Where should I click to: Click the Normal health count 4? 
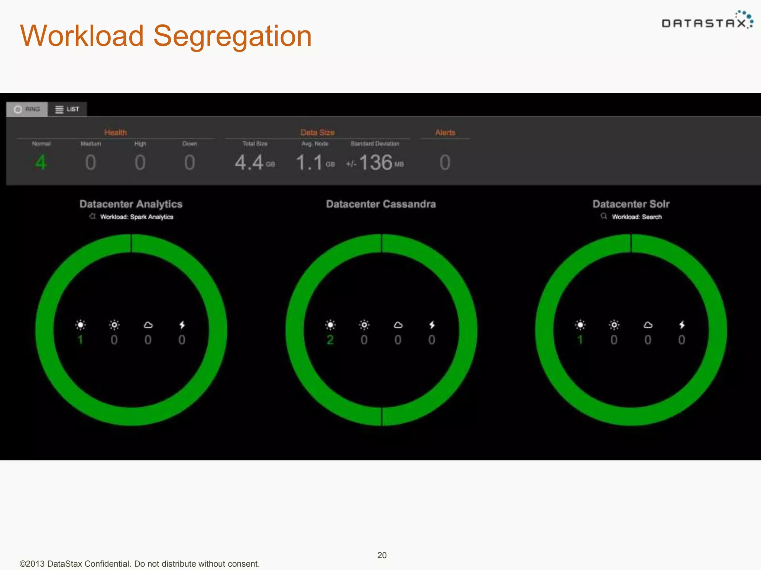coord(41,163)
